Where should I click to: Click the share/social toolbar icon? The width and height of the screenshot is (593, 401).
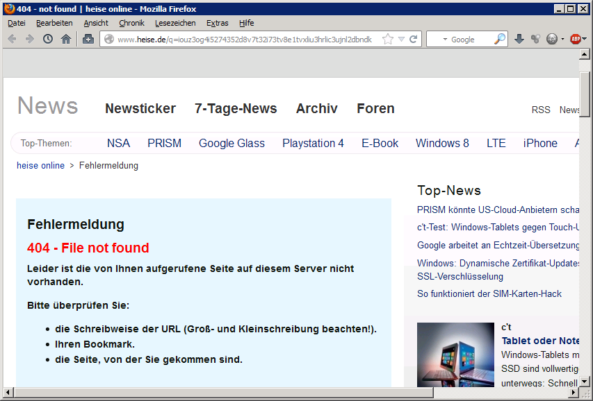coord(535,39)
